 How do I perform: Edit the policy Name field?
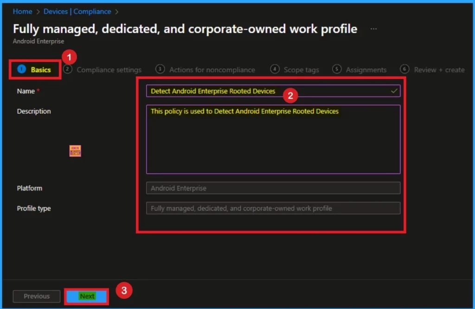tap(273, 91)
